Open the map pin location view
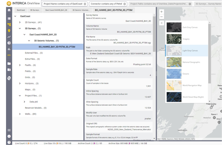222x145 pixels. pyautogui.click(x=9, y=31)
